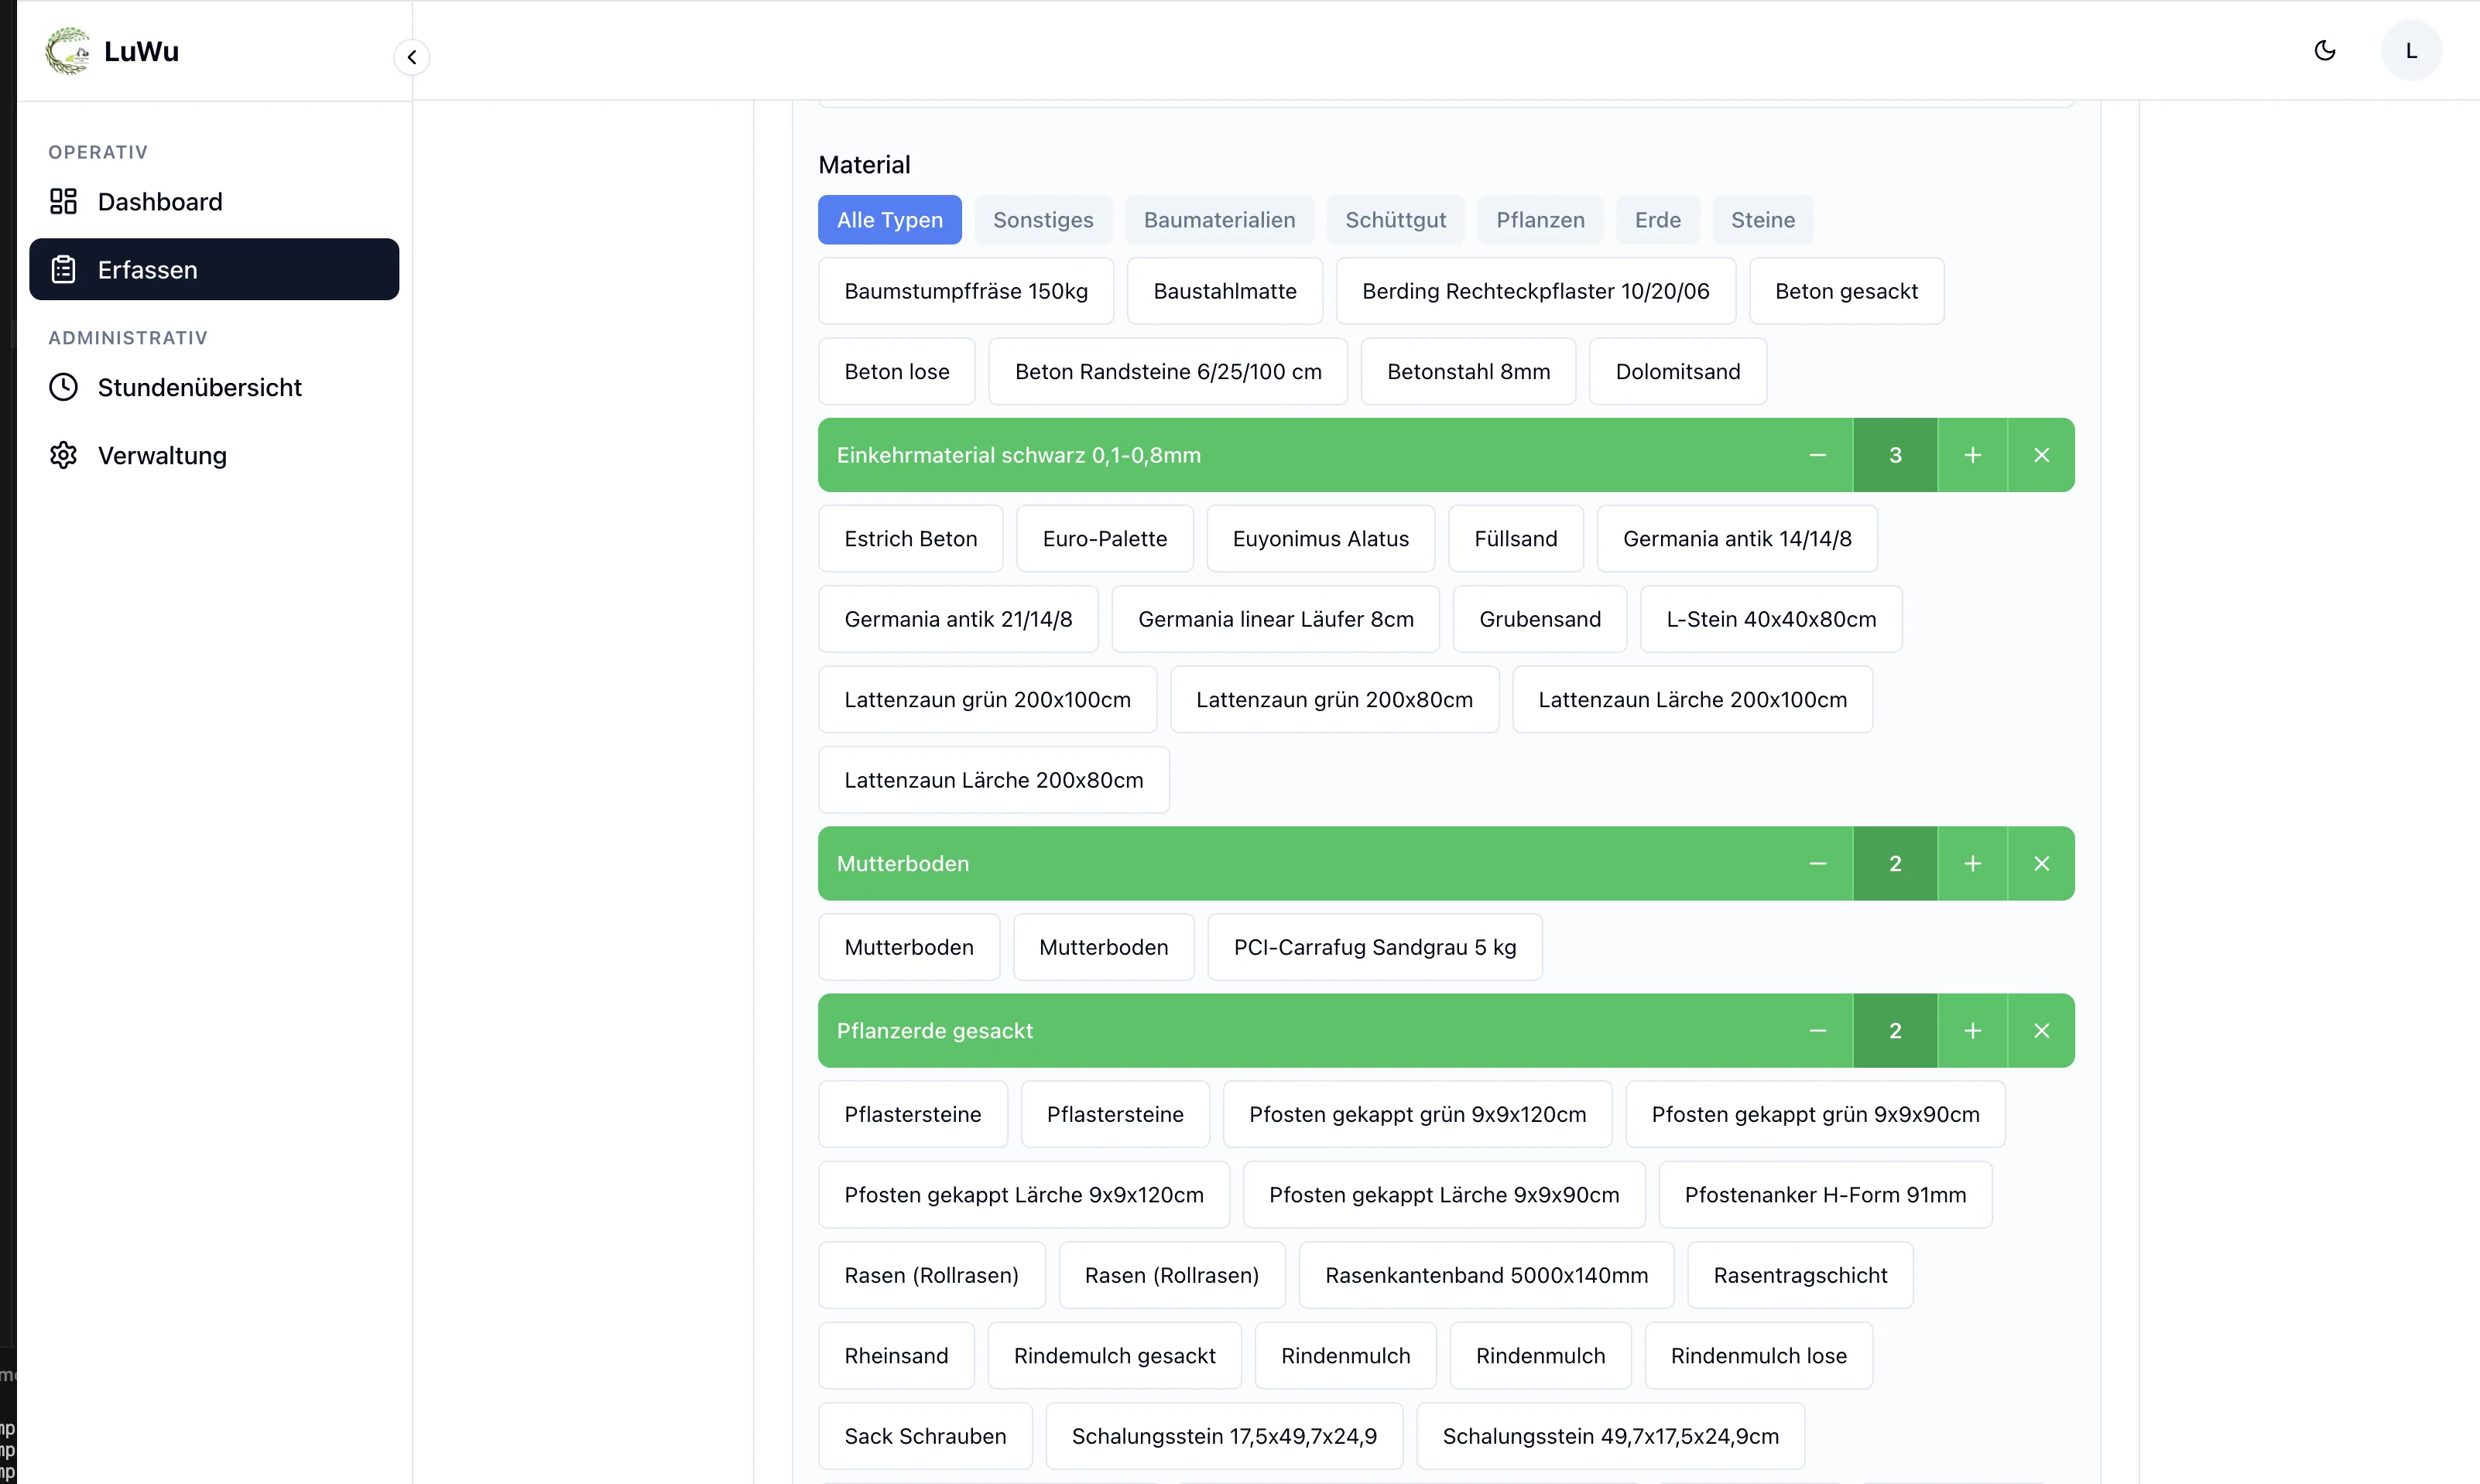Click the quantity field of Pflanzerde gesackt
The width and height of the screenshot is (2480, 1484).
tap(1895, 1030)
